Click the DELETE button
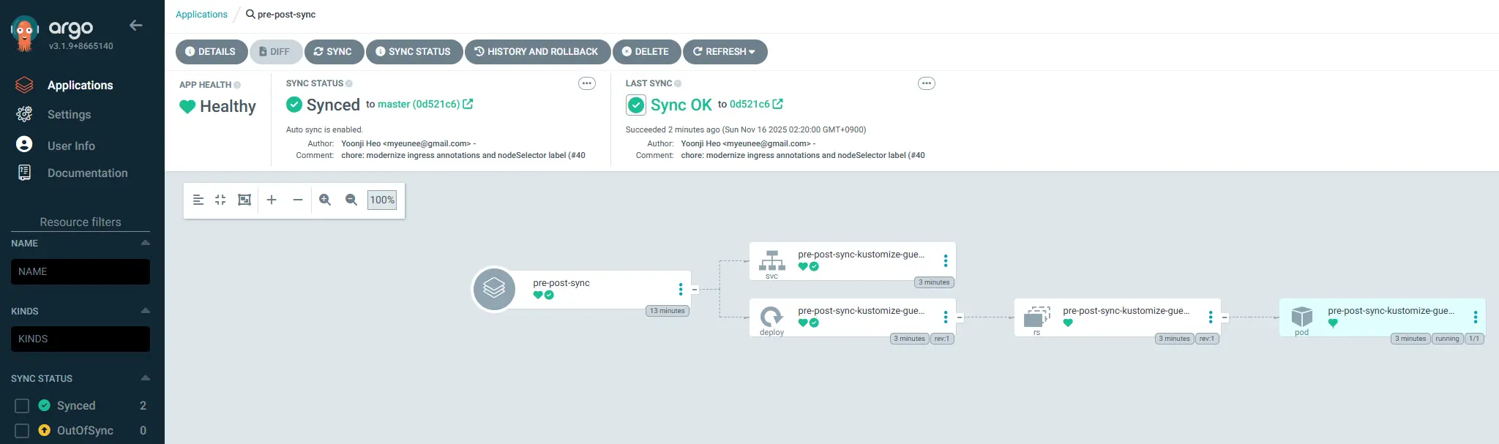The width and height of the screenshot is (1499, 444). point(646,52)
